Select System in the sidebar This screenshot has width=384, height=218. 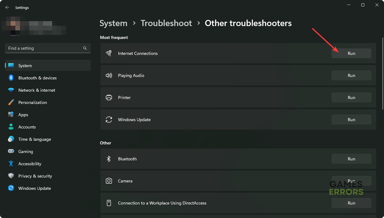[x=25, y=66]
